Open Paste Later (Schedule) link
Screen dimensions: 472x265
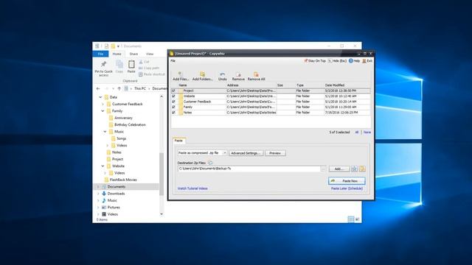point(347,188)
